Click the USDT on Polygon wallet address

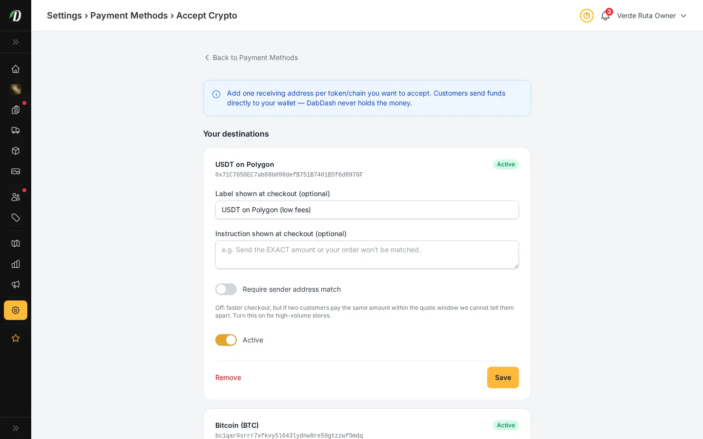[x=289, y=175]
